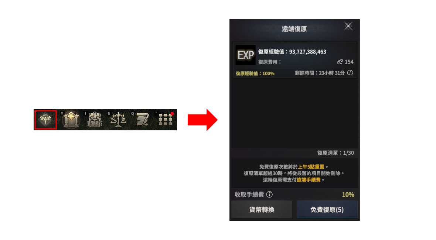Screen dimensions: 436x240
Task: Open the diamond pillar shop icon
Action: click(71, 120)
